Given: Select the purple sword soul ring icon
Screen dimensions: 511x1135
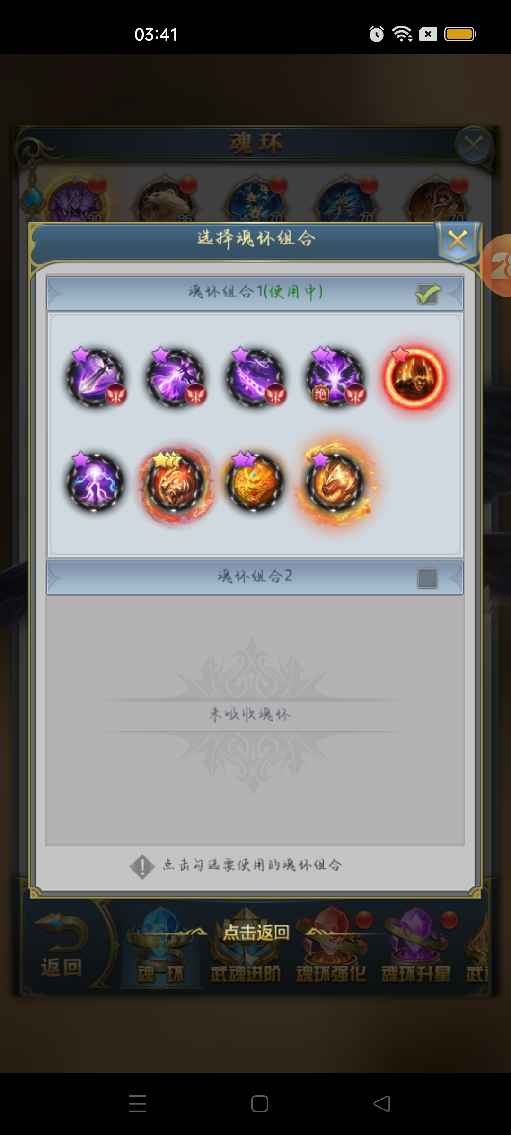Looking at the screenshot, I should (x=96, y=377).
